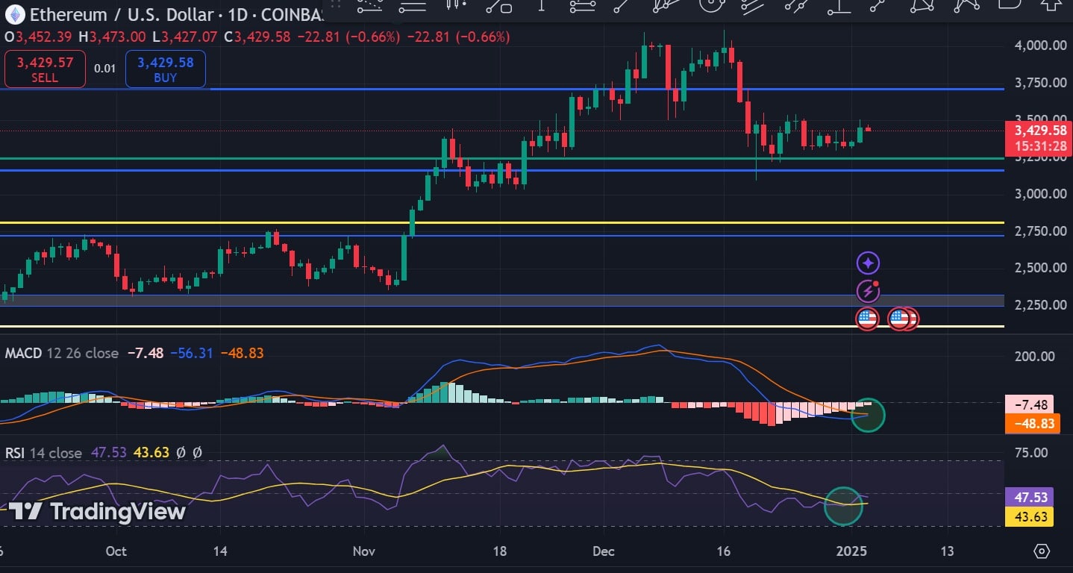Select the circular Fibonacci tool icon in toolbar
Viewport: 1073px width, 573px height.
coord(710,6)
